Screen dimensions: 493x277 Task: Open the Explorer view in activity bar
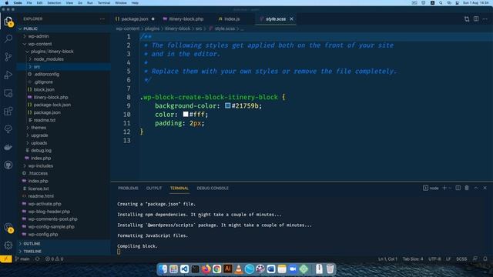click(8, 21)
